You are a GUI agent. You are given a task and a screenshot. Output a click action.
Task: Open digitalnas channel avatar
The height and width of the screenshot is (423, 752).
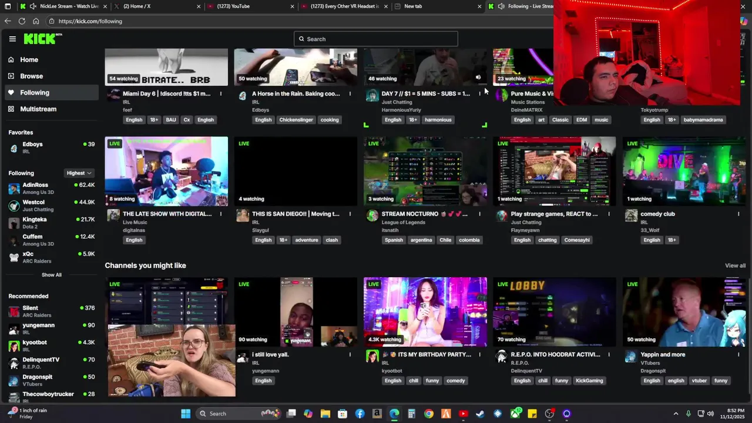113,216
